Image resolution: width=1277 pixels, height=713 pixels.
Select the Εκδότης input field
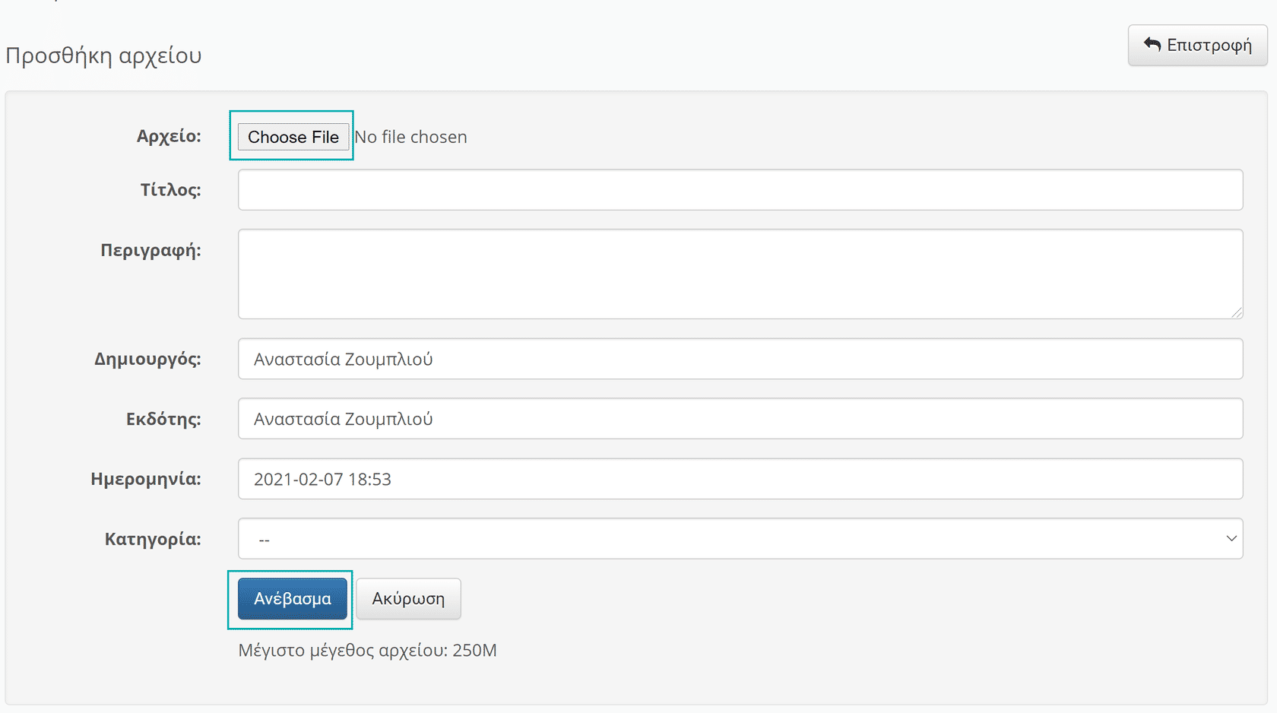[x=740, y=419]
